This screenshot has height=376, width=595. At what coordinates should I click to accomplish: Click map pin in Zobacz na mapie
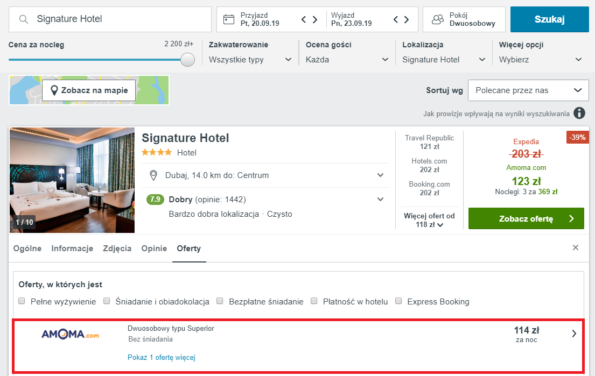tap(54, 90)
